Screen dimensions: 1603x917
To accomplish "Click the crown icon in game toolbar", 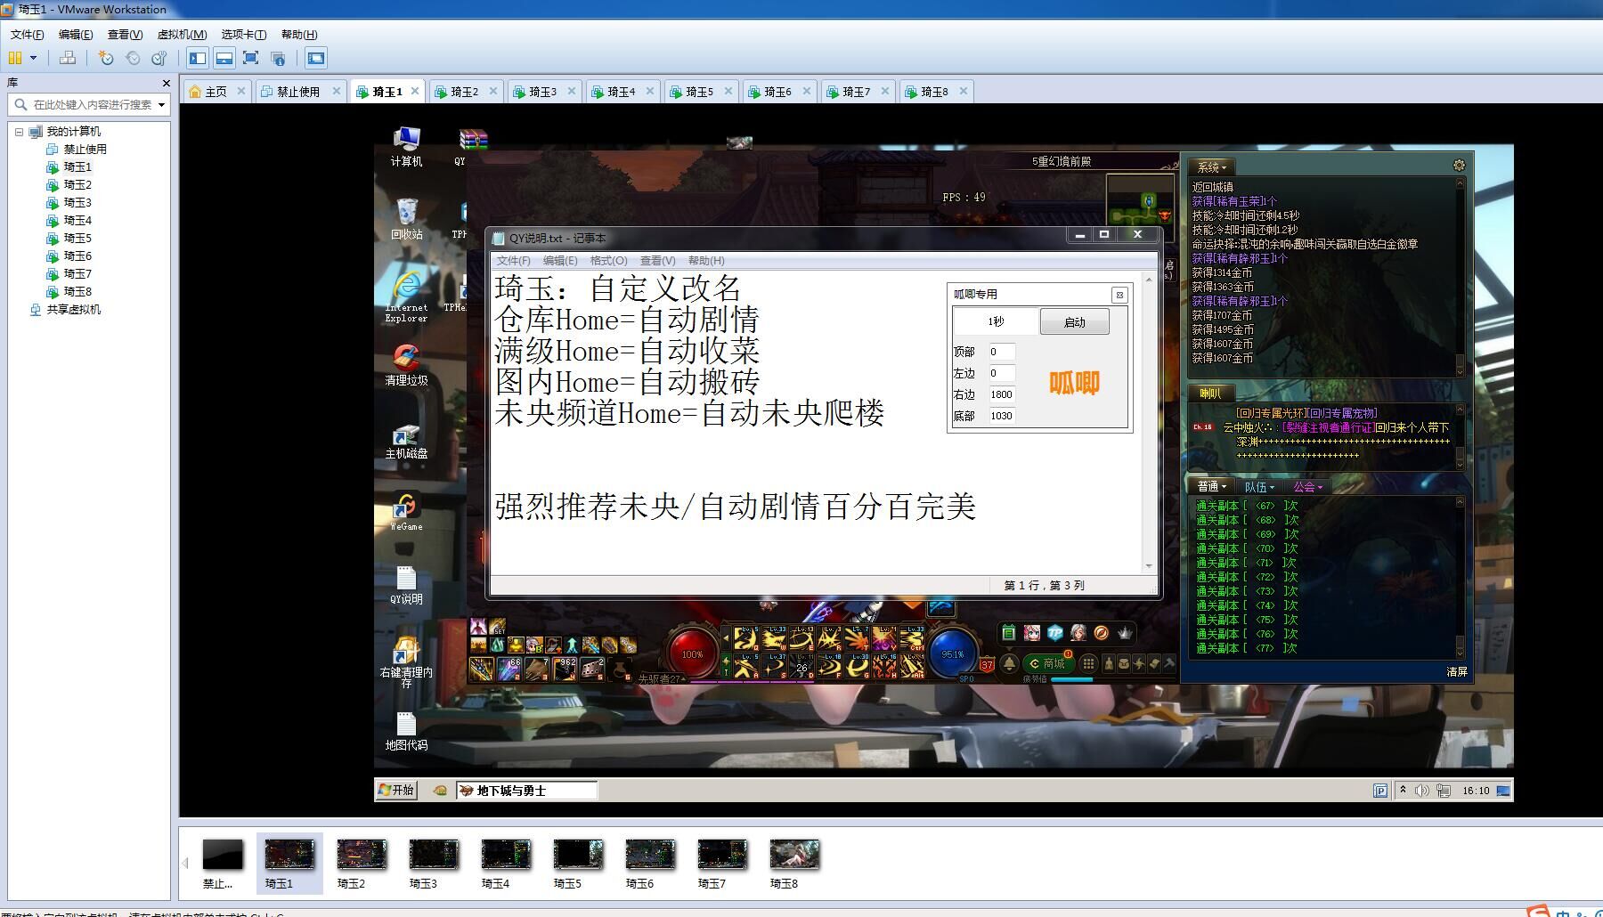I will (x=1125, y=633).
